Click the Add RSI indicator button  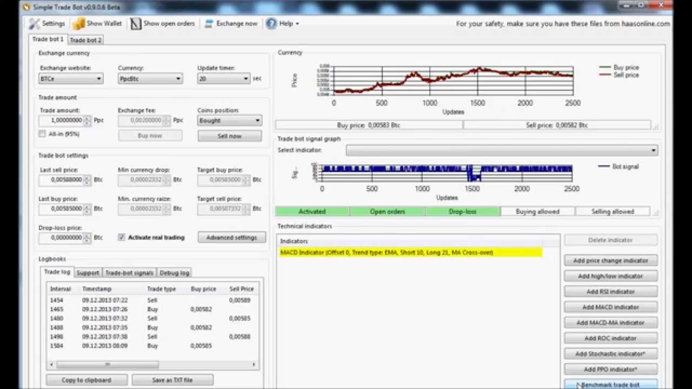(610, 292)
